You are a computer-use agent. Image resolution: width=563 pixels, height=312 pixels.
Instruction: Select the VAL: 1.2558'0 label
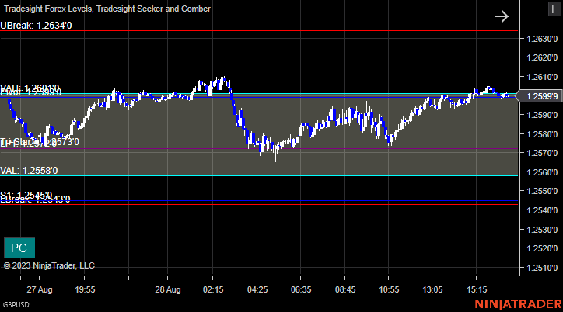pyautogui.click(x=29, y=171)
